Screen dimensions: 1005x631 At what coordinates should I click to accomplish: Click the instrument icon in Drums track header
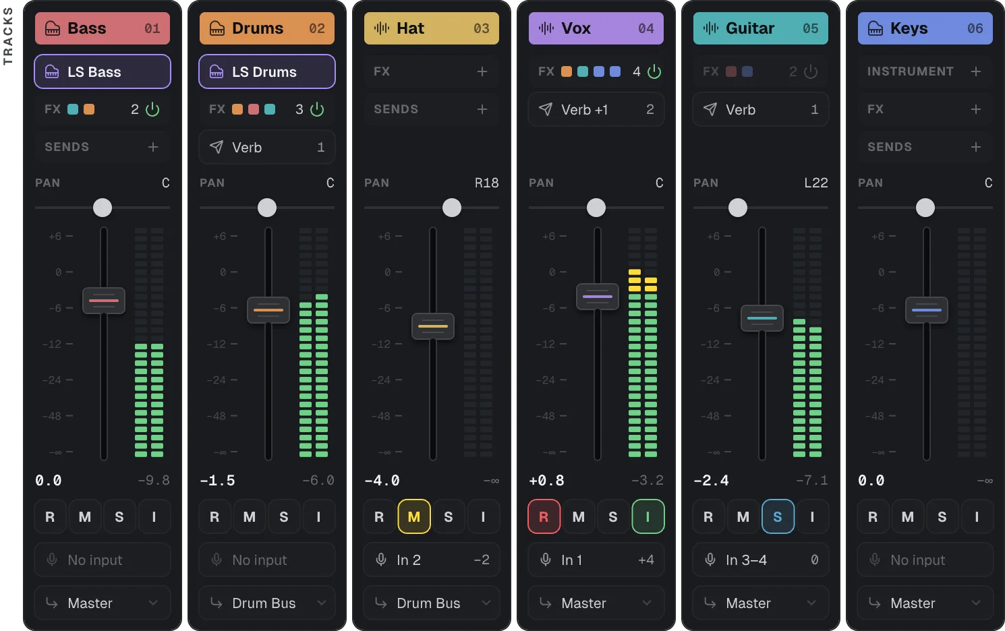217,28
